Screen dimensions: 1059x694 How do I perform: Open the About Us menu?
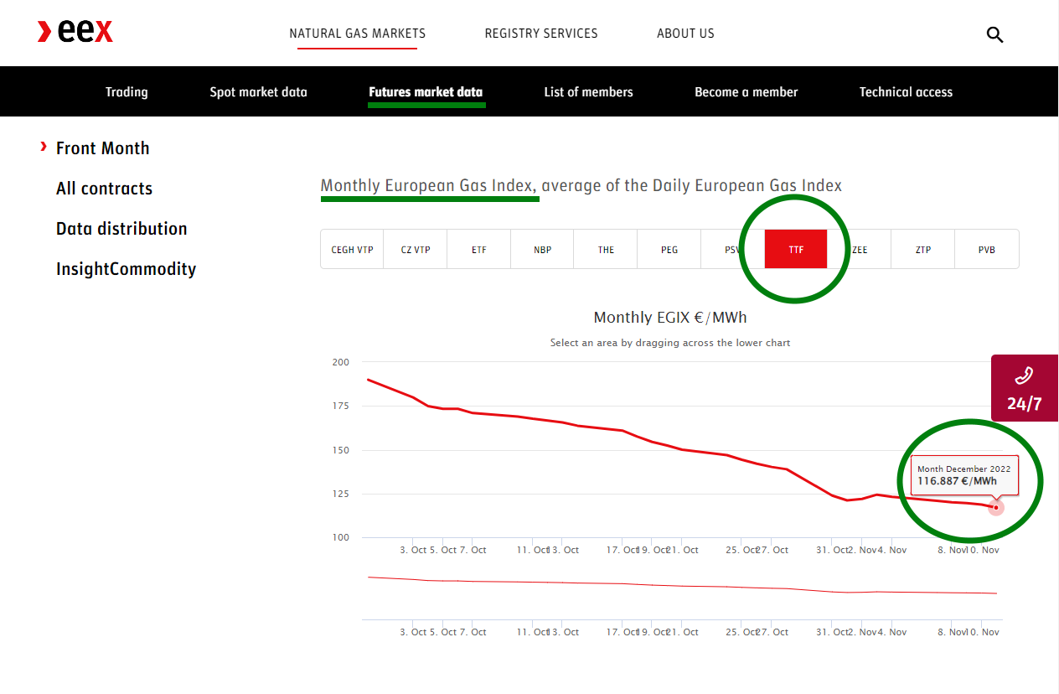pos(685,34)
